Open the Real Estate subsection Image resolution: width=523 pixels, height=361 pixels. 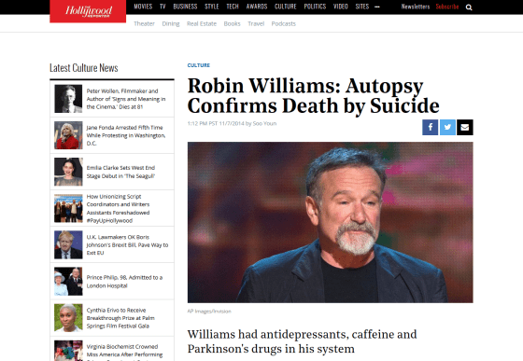tap(202, 23)
